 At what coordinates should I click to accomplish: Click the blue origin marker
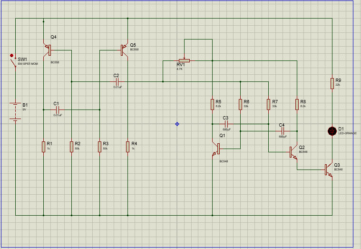177,124
